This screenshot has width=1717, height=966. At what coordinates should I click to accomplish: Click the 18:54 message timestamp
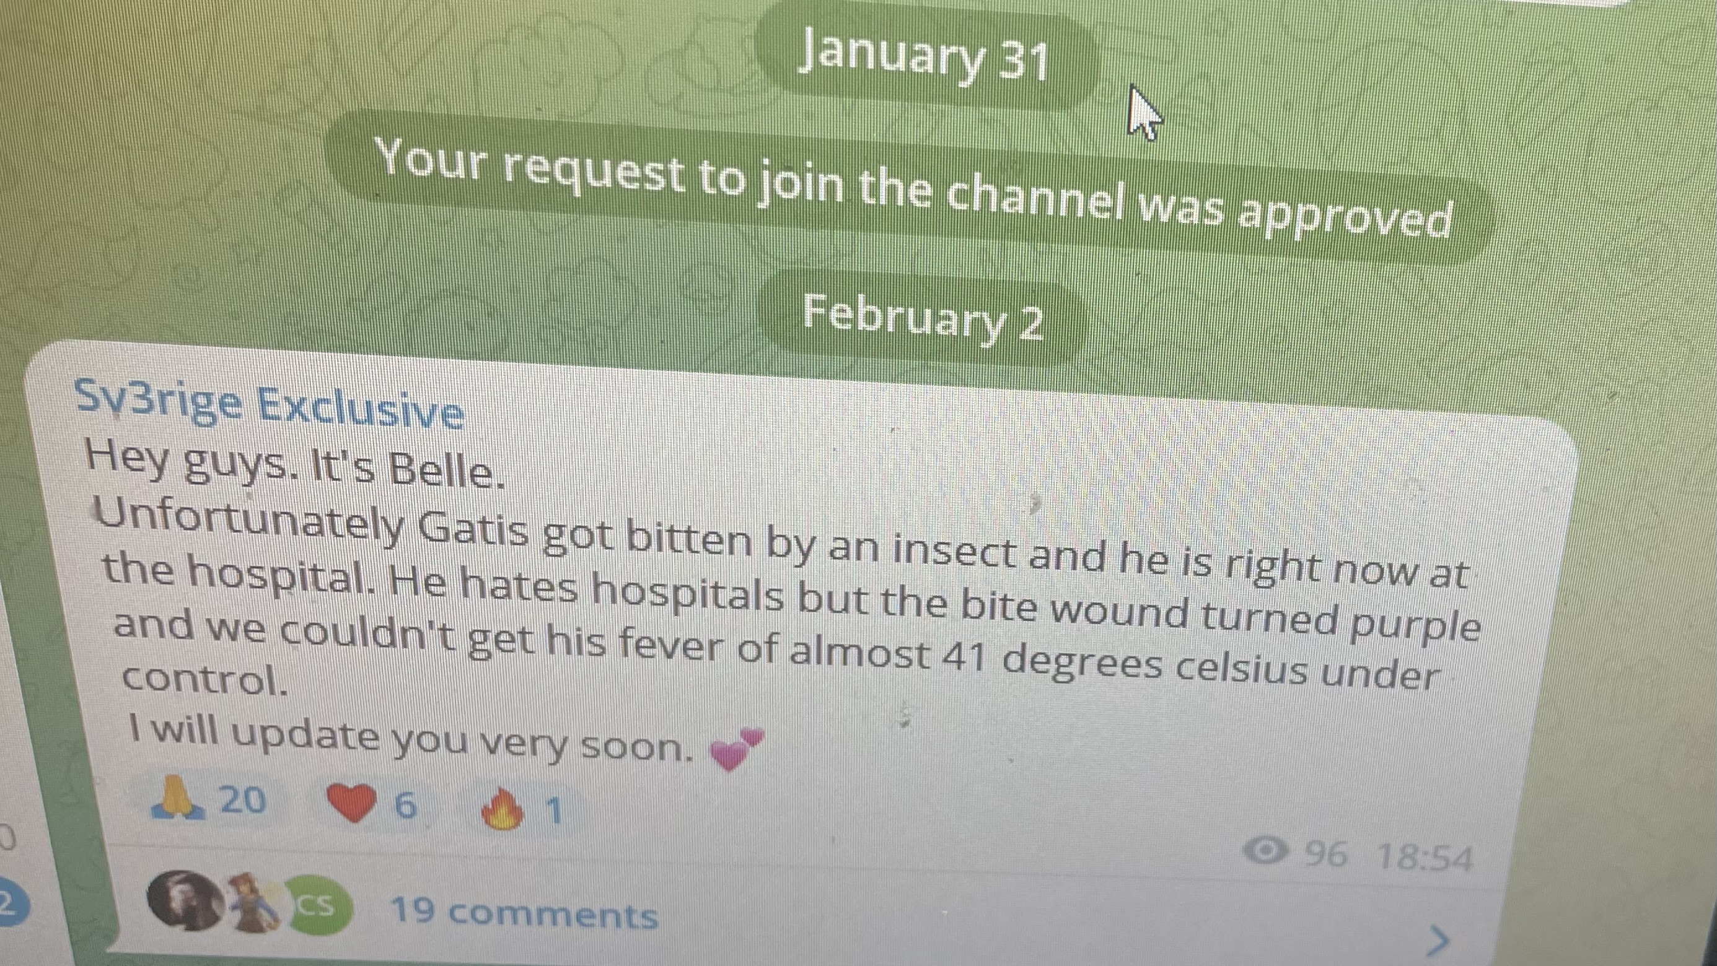[1425, 857]
